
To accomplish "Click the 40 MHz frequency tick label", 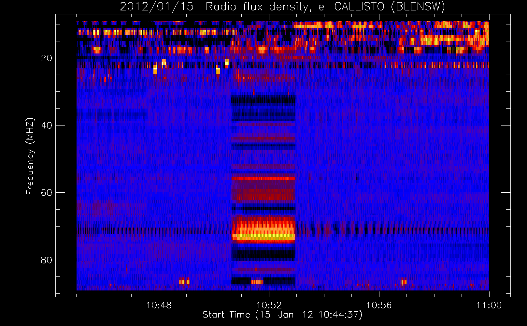I will [x=47, y=126].
